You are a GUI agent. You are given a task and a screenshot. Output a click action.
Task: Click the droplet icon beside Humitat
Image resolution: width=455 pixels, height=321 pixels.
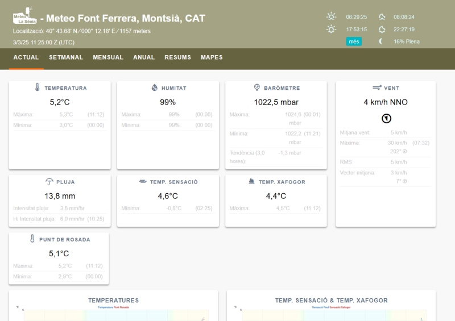154,88
